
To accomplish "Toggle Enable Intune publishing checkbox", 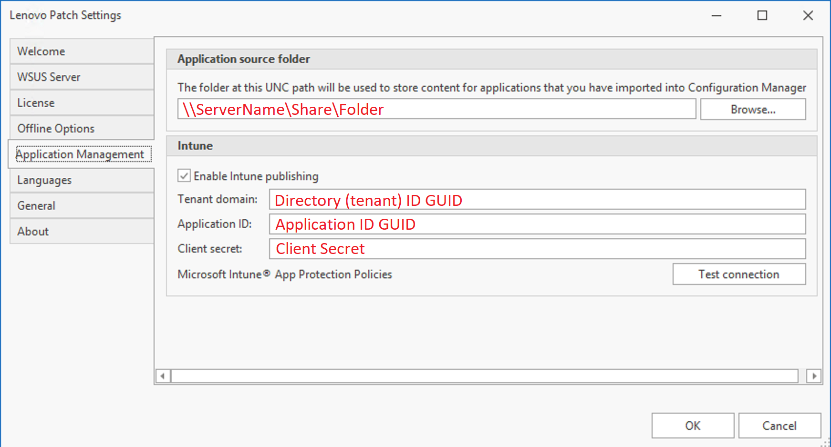I will 184,176.
